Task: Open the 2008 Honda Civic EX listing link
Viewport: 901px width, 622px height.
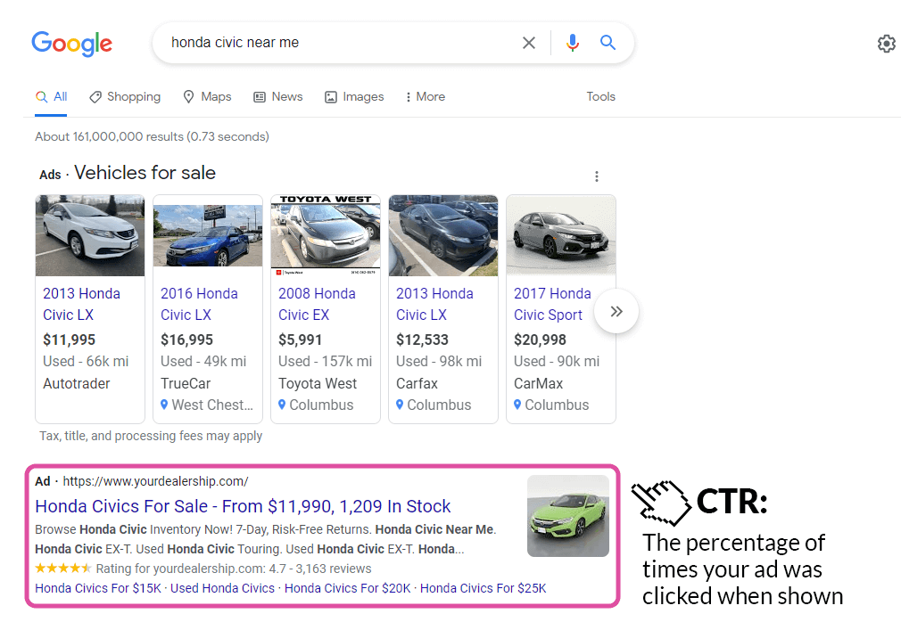Action: click(318, 304)
